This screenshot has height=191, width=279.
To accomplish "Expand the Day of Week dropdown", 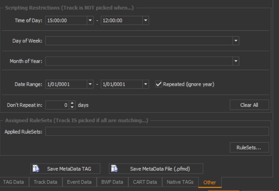I will (x=236, y=41).
